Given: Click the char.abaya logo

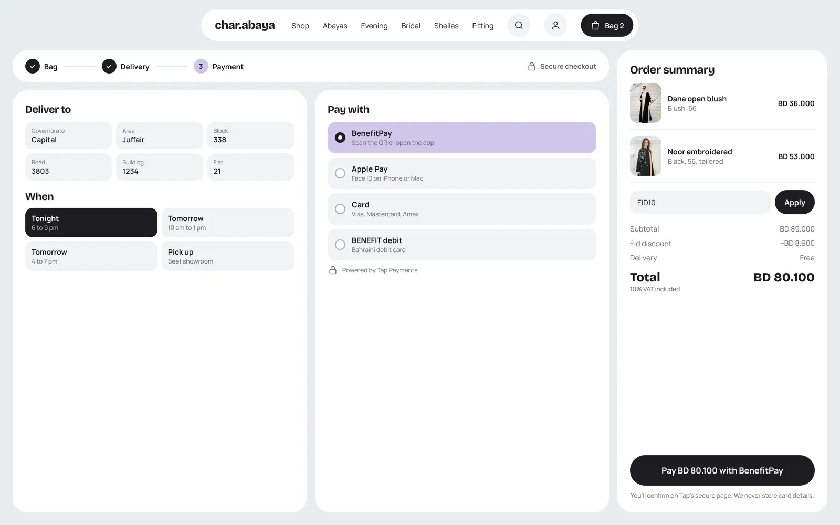Looking at the screenshot, I should pos(245,25).
